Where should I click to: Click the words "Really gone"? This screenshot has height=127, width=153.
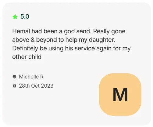point(109,31)
